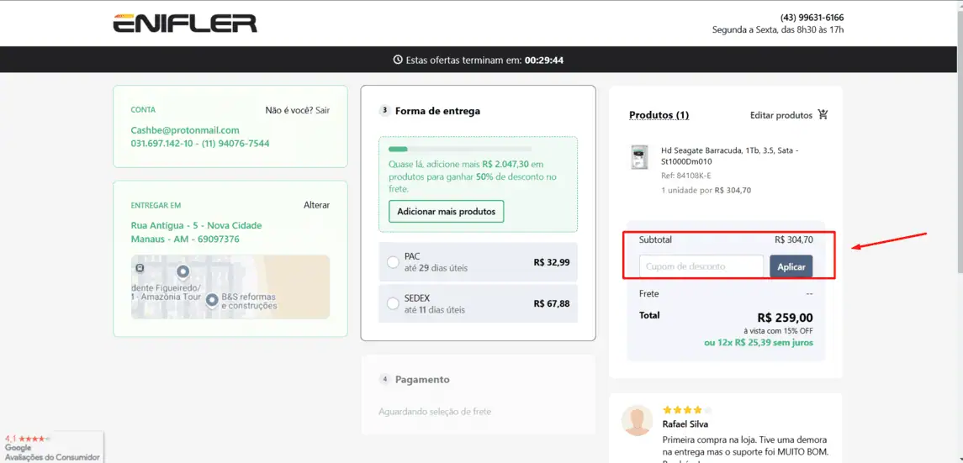This screenshot has width=963, height=463.
Task: Click the Manaus - AM - 69097376 line
Action: tap(185, 239)
